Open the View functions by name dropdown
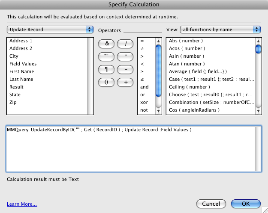268x213 pixels. coord(220,30)
